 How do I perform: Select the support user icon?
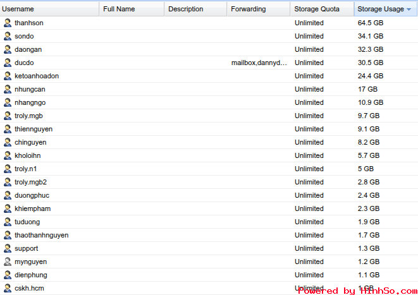8,248
